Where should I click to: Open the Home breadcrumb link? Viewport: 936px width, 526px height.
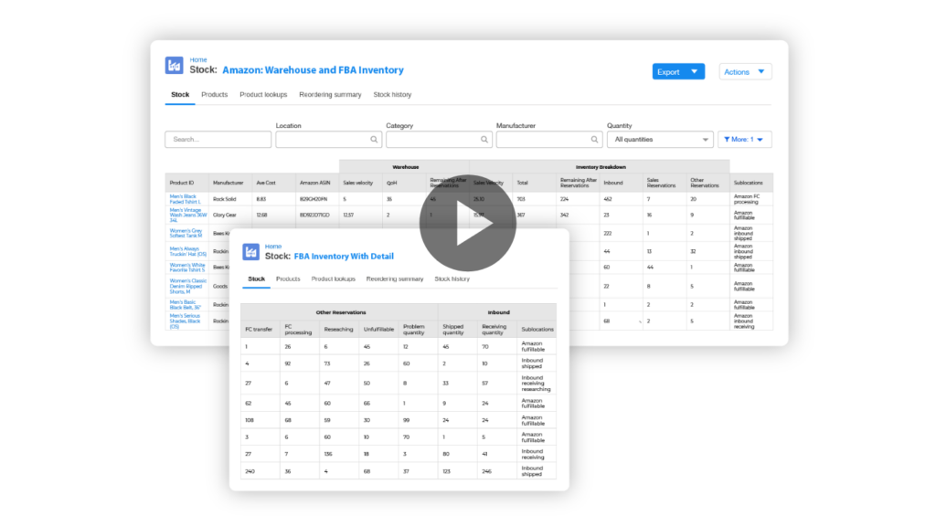click(198, 58)
